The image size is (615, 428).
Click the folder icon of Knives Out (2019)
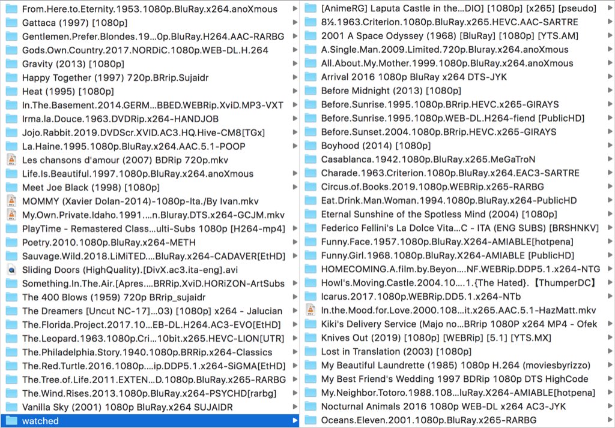[311, 337]
